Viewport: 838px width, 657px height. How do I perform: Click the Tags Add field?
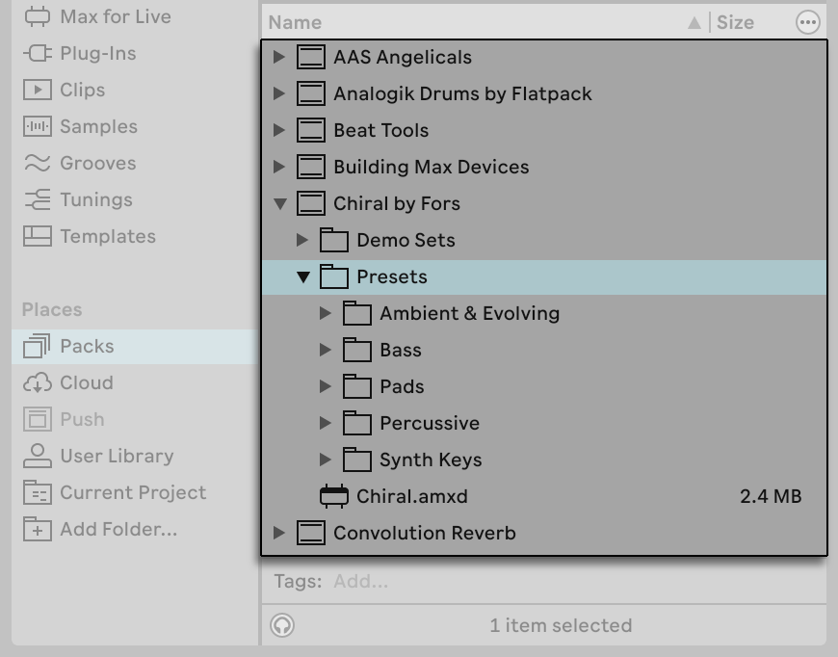click(x=362, y=581)
